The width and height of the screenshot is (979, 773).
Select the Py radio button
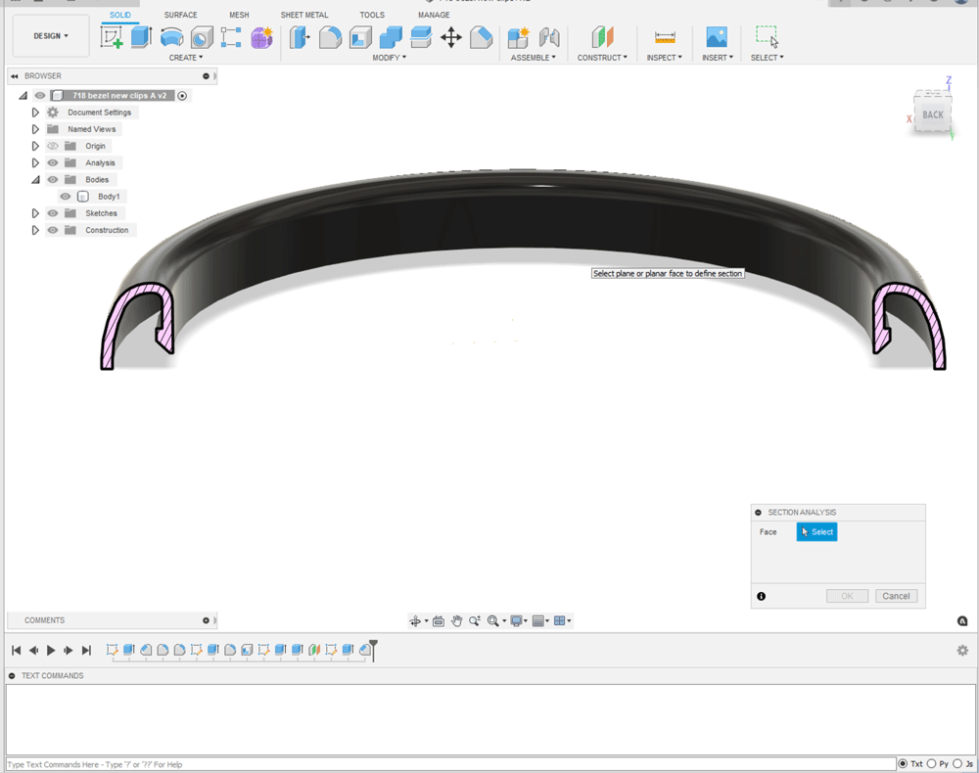[x=930, y=764]
